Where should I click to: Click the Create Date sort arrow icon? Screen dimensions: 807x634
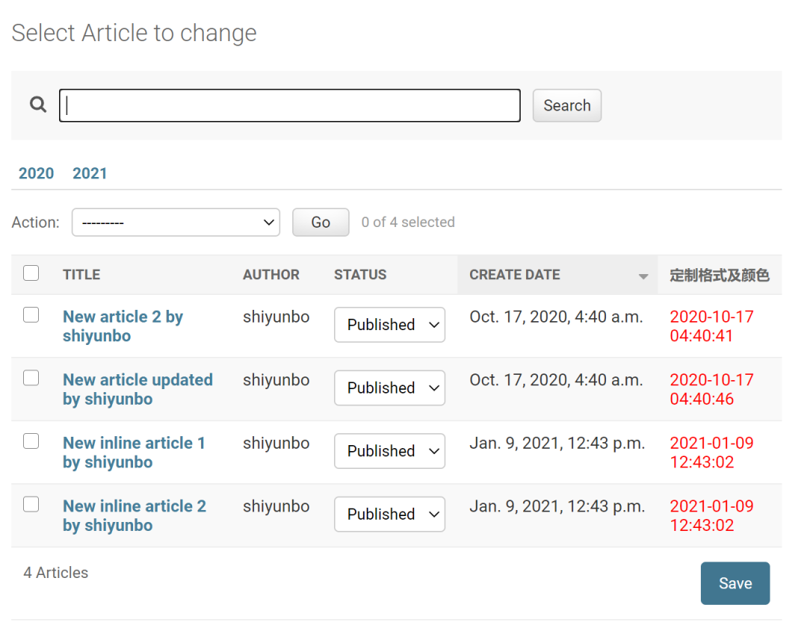[x=643, y=276]
